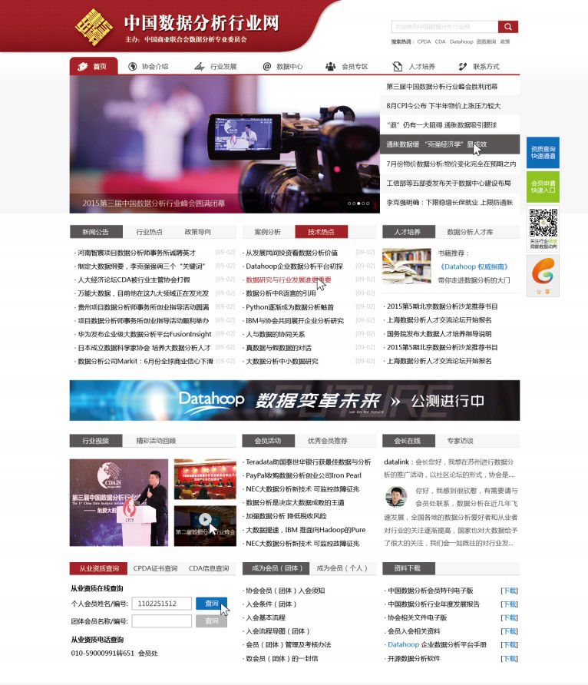This screenshot has height=685, width=588.
Task: Open the 精彩活动回顾 tab
Action: pyautogui.click(x=156, y=441)
